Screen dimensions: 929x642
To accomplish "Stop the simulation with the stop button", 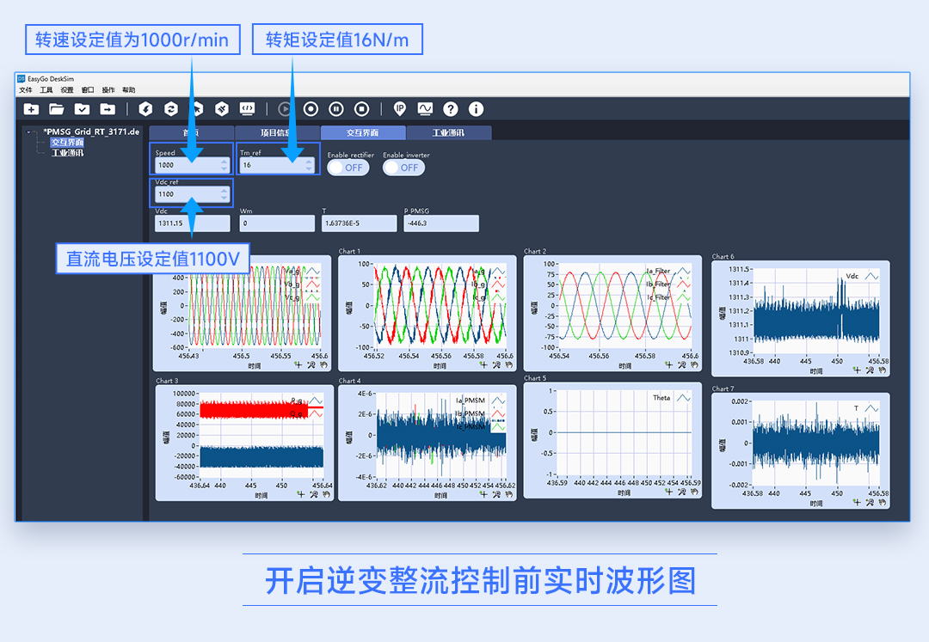I will coord(361,109).
